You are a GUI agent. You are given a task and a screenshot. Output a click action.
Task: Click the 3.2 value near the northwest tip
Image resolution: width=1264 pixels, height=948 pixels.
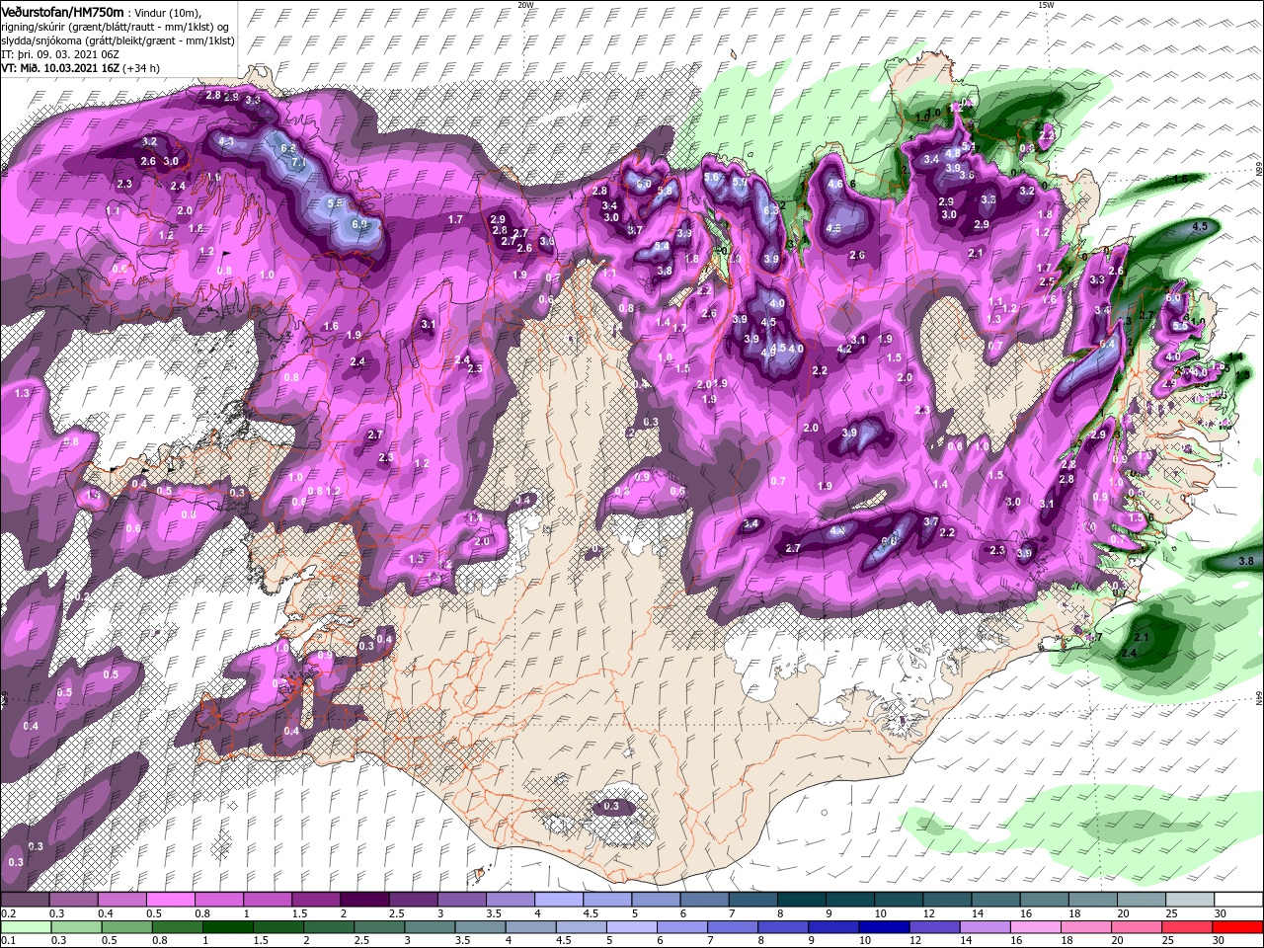(x=150, y=142)
